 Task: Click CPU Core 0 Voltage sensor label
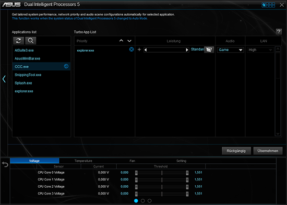coord(51,173)
